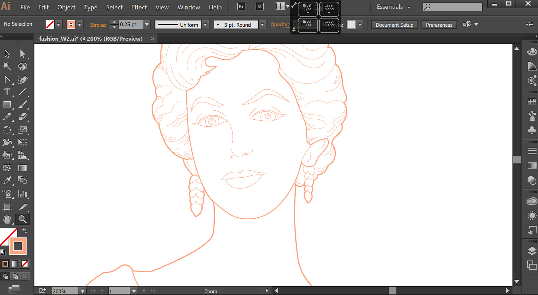Select the Eyedropper tool
This screenshot has height=295, width=538.
(7, 180)
